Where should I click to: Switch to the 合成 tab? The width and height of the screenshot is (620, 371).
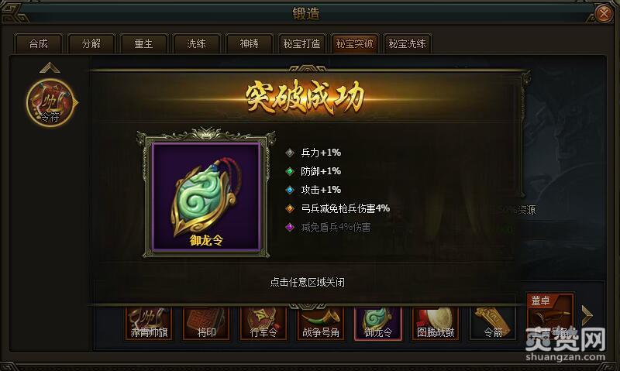(x=38, y=43)
